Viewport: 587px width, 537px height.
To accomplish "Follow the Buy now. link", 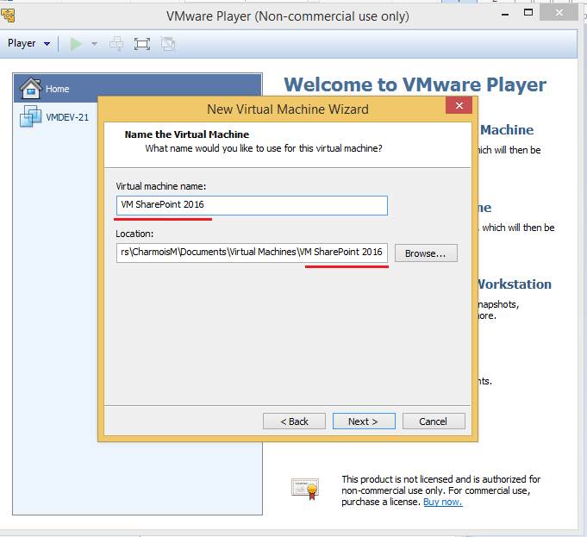I will [x=443, y=502].
